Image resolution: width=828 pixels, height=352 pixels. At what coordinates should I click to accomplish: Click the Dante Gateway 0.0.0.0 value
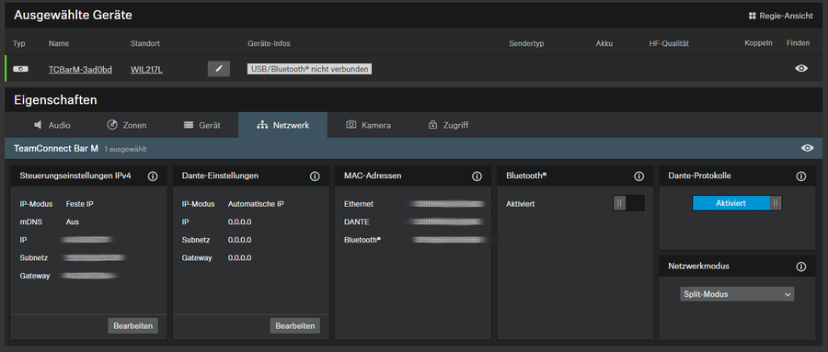[240, 258]
